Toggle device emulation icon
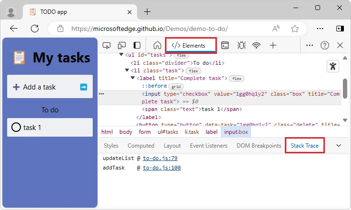 [x=122, y=46]
